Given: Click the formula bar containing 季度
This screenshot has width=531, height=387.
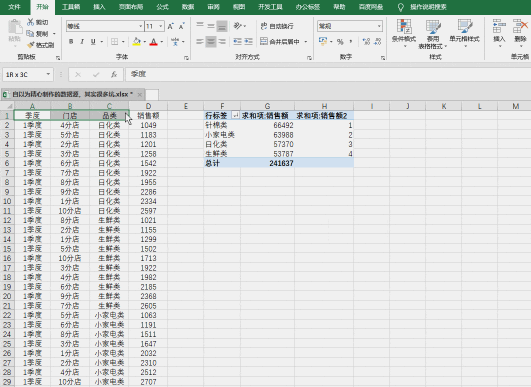Looking at the screenshot, I should click(328, 74).
